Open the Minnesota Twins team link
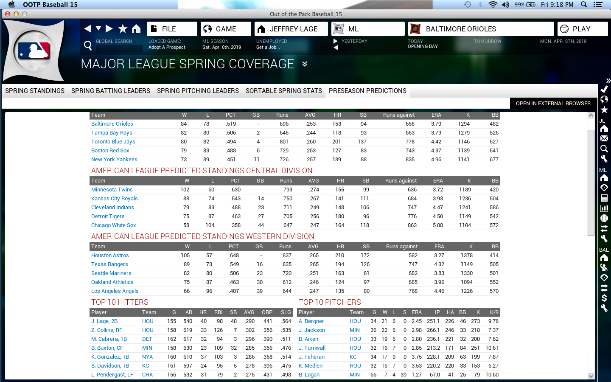Screen dimensions: 611x382 [x=112, y=190]
